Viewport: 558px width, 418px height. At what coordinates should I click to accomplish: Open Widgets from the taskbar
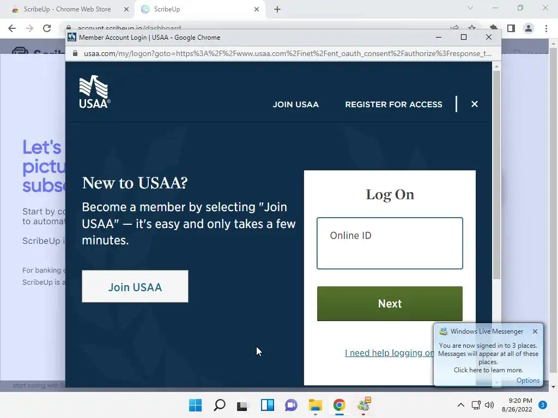point(267,405)
